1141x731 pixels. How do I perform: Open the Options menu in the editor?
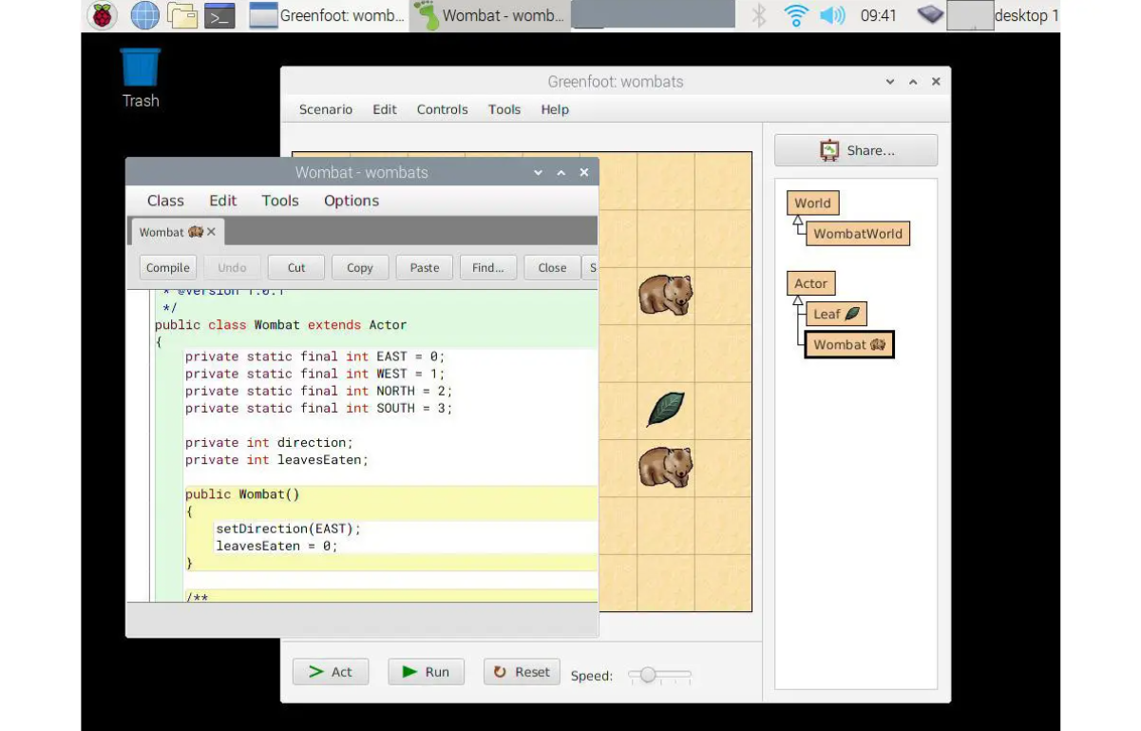(x=351, y=201)
